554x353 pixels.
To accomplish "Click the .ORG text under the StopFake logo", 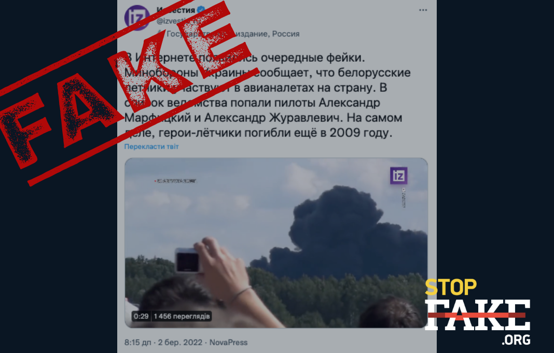I will [516, 340].
